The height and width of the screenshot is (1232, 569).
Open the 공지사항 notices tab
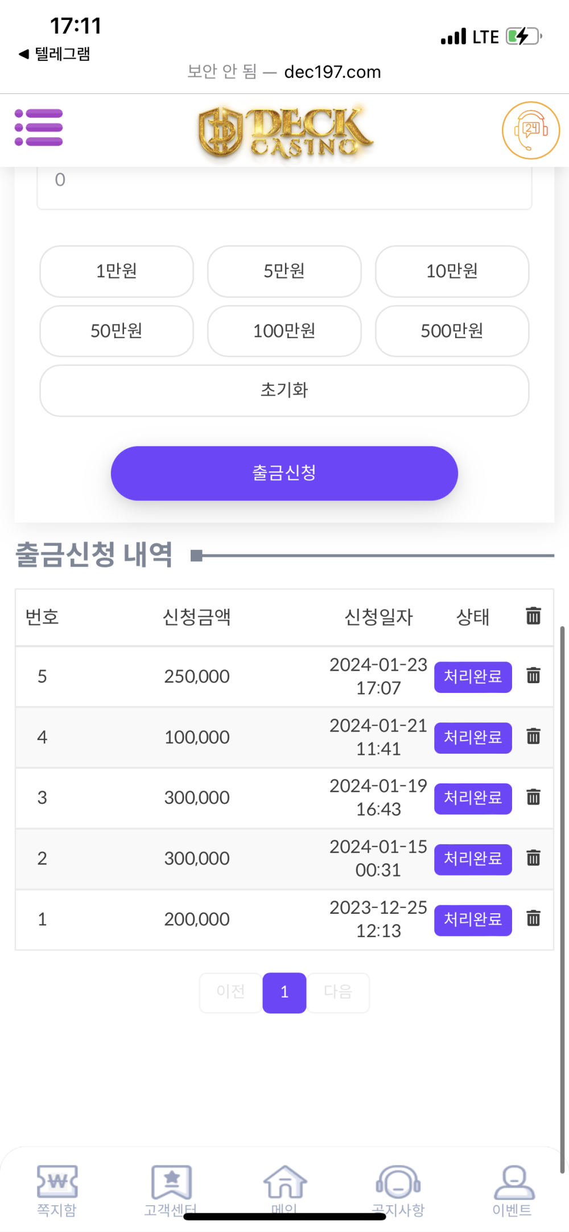398,1190
